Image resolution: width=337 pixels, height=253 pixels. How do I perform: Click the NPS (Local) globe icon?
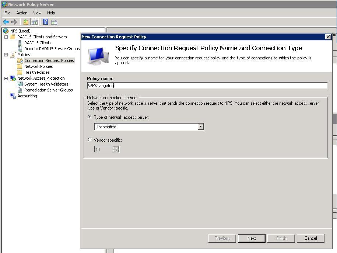pos(6,31)
